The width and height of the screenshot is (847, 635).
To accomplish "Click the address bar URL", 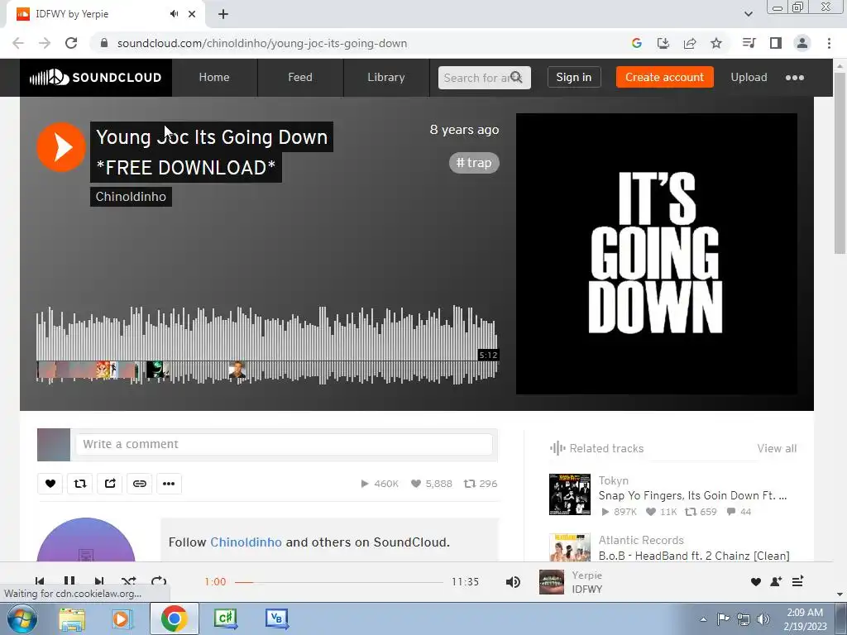I will 262,43.
